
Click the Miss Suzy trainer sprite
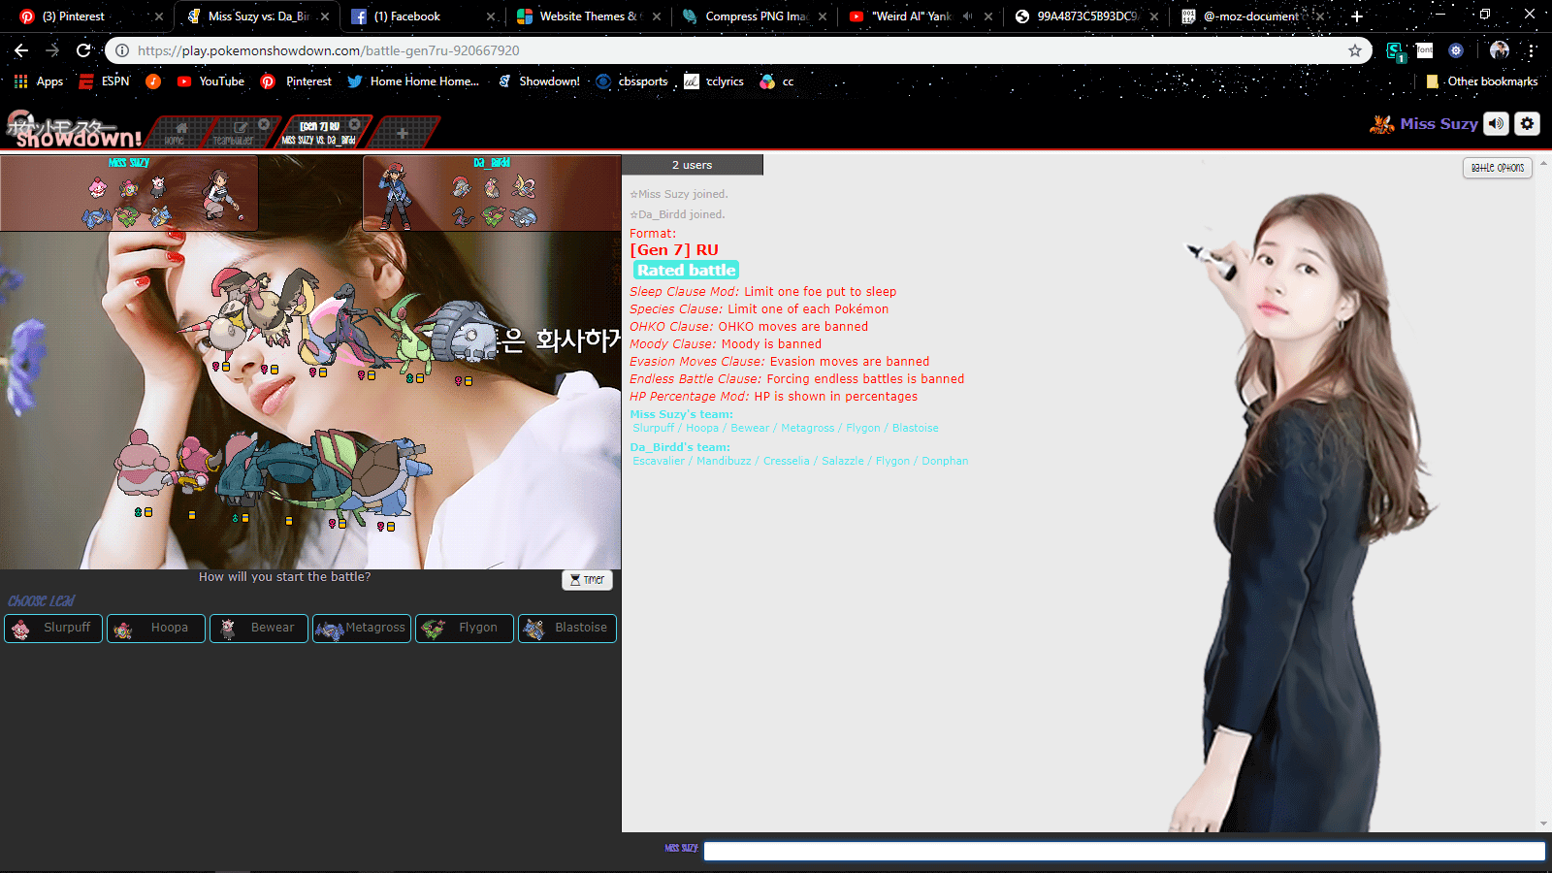point(224,195)
